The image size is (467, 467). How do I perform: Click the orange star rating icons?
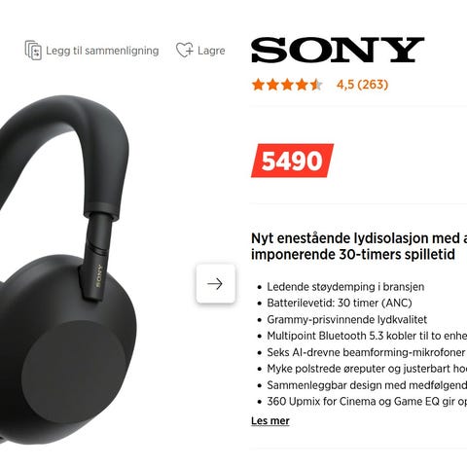pos(287,85)
